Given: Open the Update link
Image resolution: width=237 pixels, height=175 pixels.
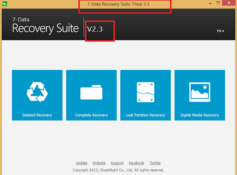Looking at the screenshot, I should tap(81, 163).
